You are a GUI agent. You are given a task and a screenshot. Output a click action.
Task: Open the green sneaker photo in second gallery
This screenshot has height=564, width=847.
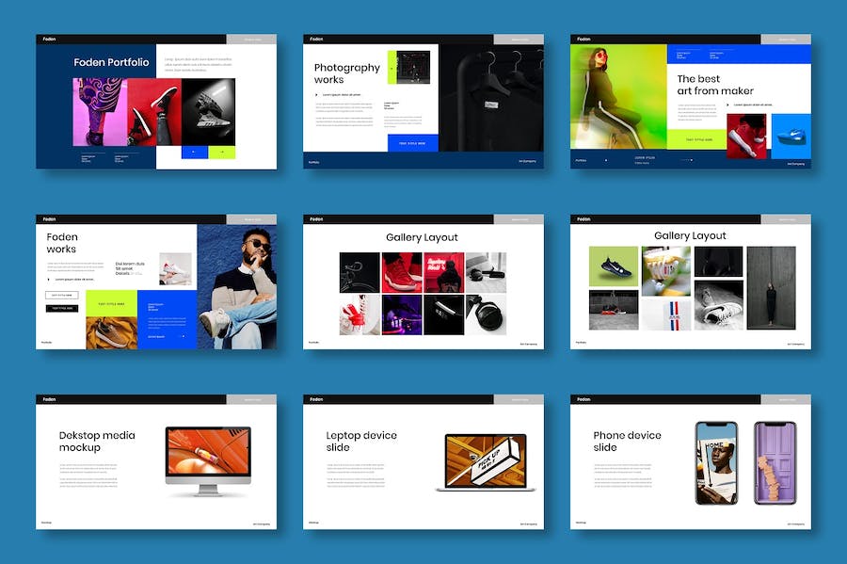click(614, 266)
